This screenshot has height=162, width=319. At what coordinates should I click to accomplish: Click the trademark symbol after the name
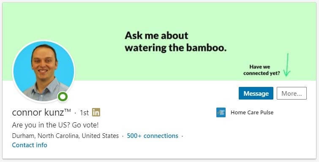click(x=68, y=111)
